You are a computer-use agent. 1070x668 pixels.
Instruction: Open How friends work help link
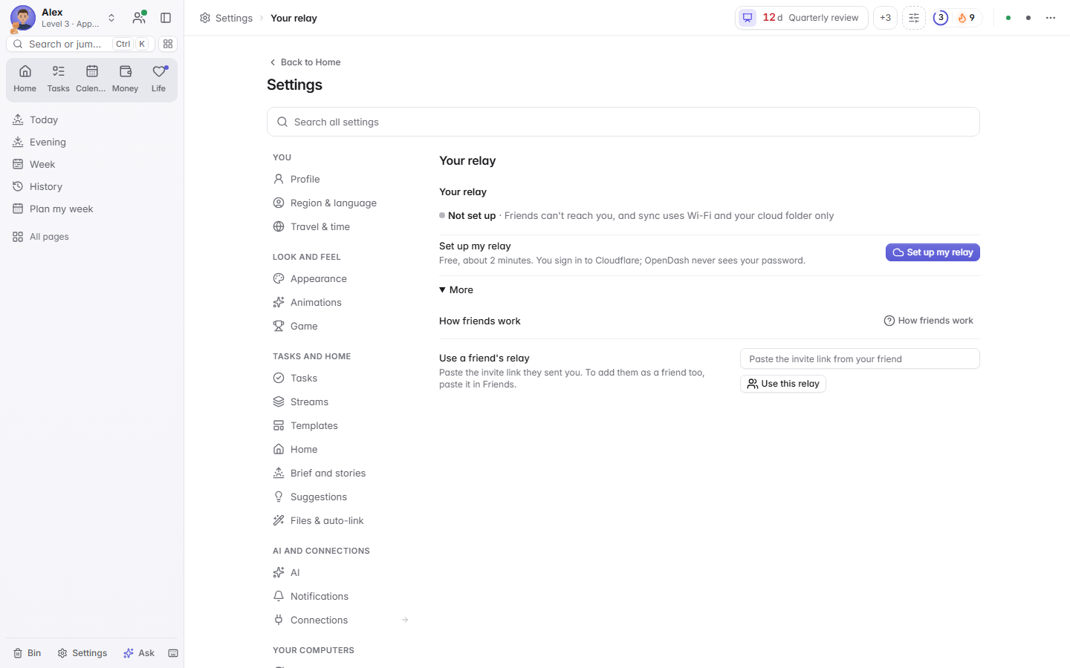(x=929, y=321)
